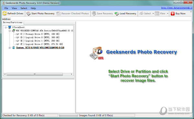The image size is (194, 119).
Task: Click Start Photo Recovery button text
Action: (x=43, y=14)
